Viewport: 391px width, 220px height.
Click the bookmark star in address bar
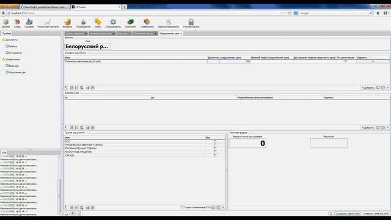click(282, 13)
